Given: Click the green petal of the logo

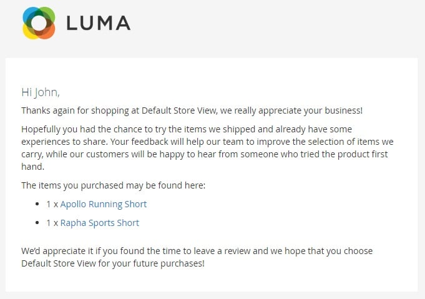Looking at the screenshot, I should click(x=49, y=13).
